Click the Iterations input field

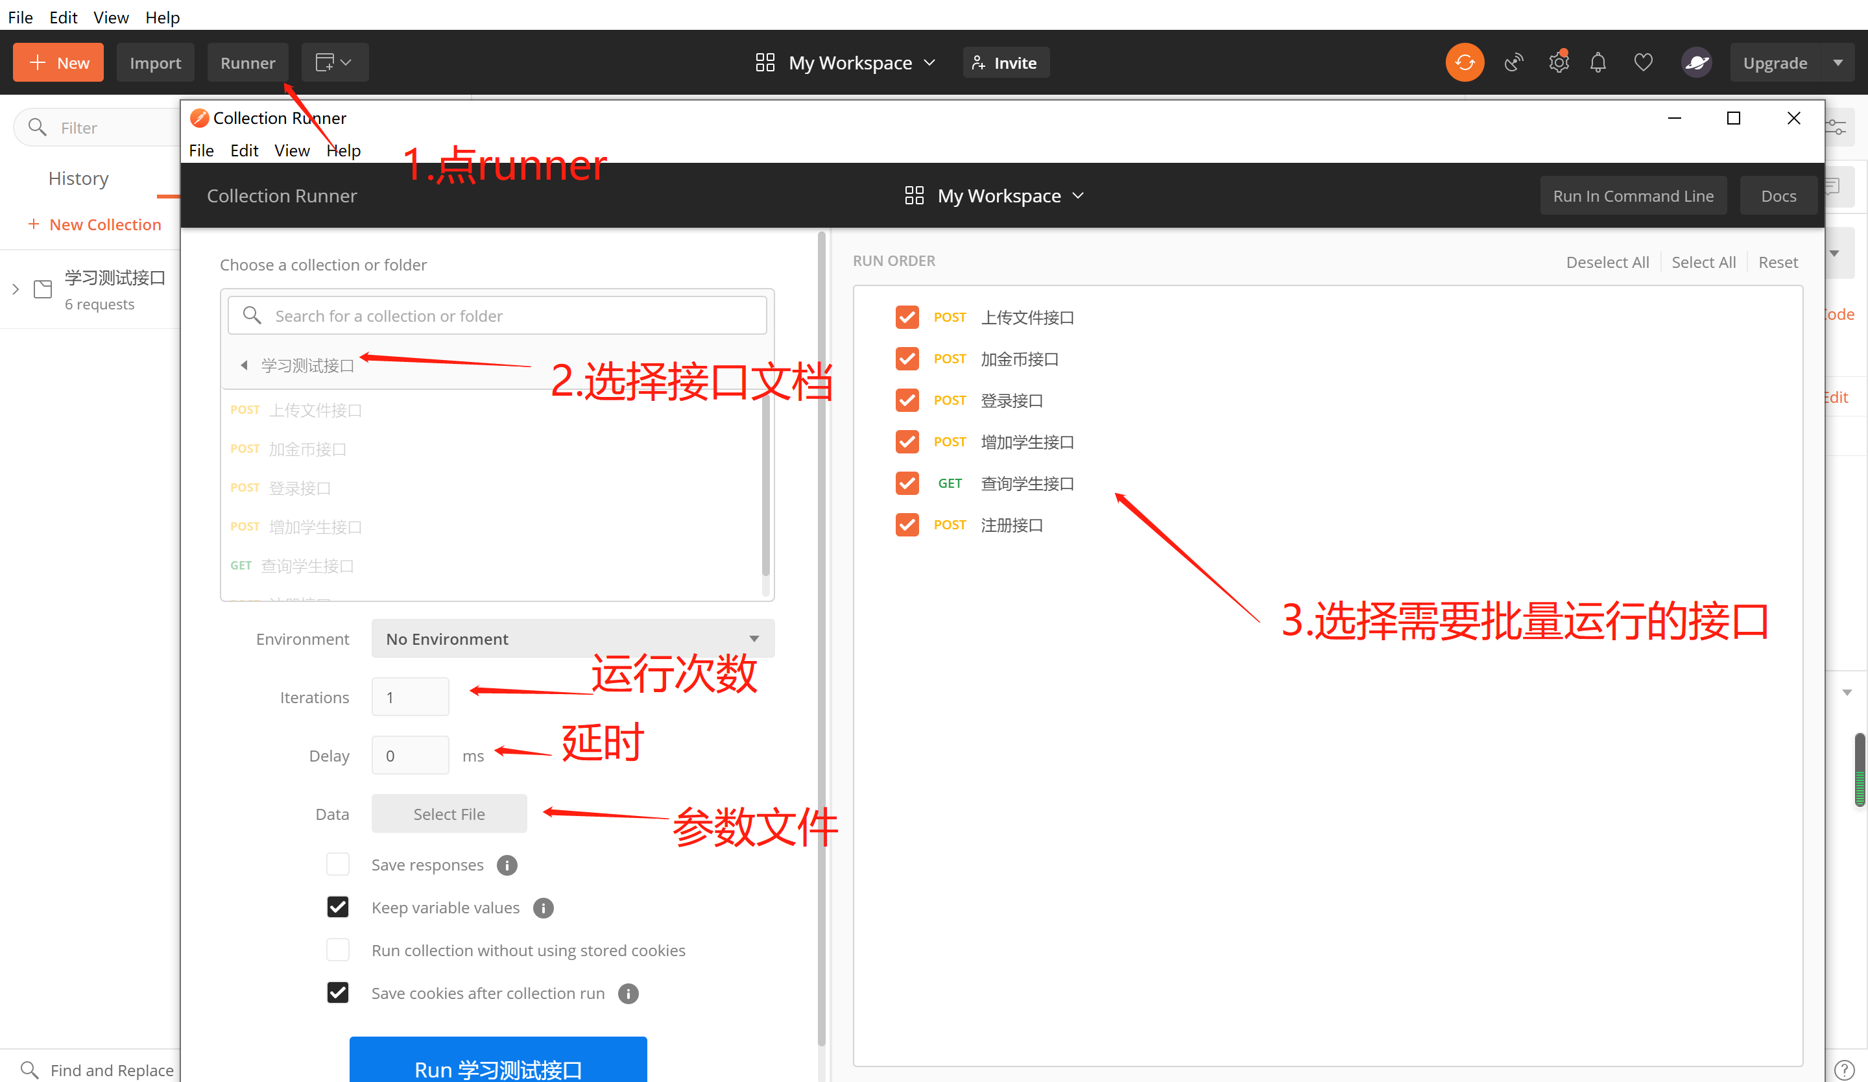[x=410, y=697]
